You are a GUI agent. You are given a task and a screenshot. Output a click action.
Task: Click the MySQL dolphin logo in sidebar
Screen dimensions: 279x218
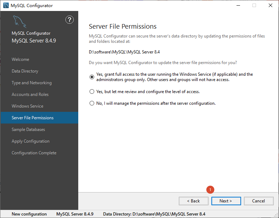point(19,22)
